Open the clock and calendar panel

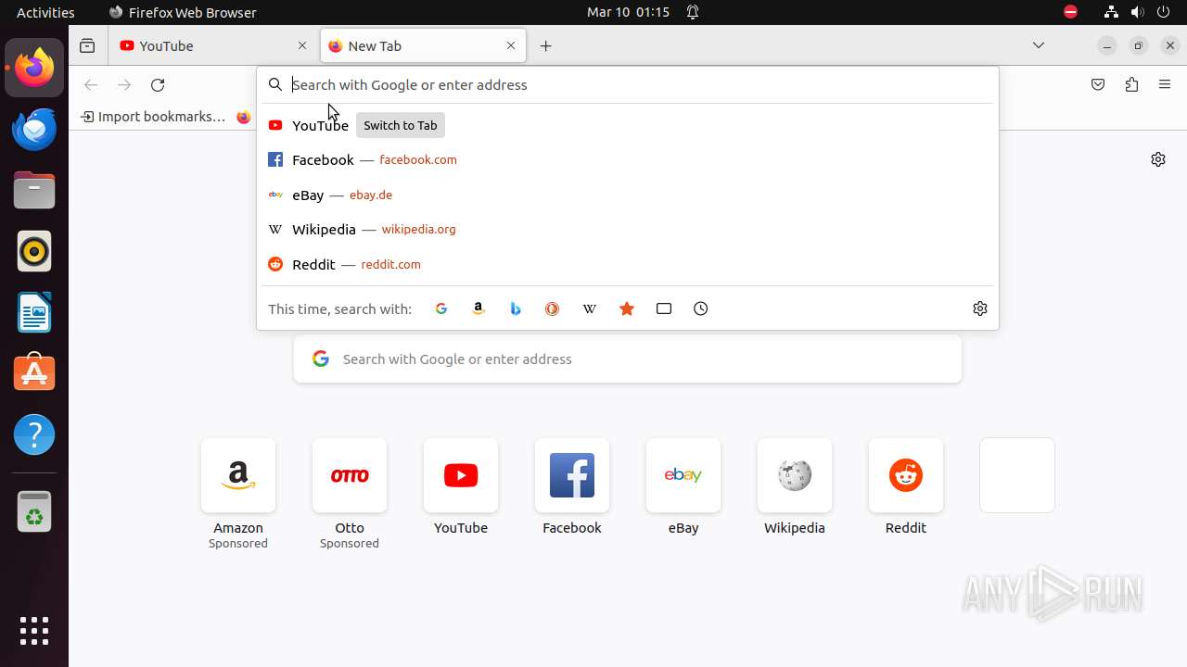pos(628,12)
